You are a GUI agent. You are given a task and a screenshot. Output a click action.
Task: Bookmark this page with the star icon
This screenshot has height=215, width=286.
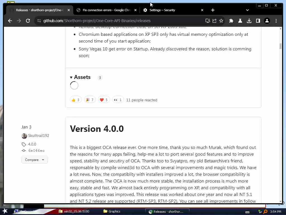click(221, 21)
